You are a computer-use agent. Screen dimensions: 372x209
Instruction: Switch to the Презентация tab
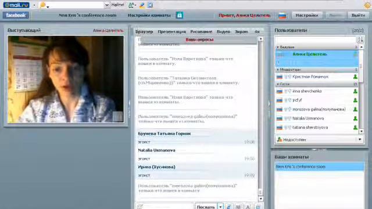click(x=171, y=31)
